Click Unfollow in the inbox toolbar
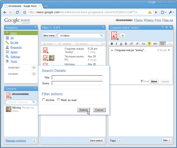Screen dimensions: 177x148 65,44
